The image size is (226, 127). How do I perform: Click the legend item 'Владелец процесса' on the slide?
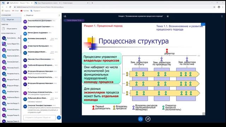120,107
